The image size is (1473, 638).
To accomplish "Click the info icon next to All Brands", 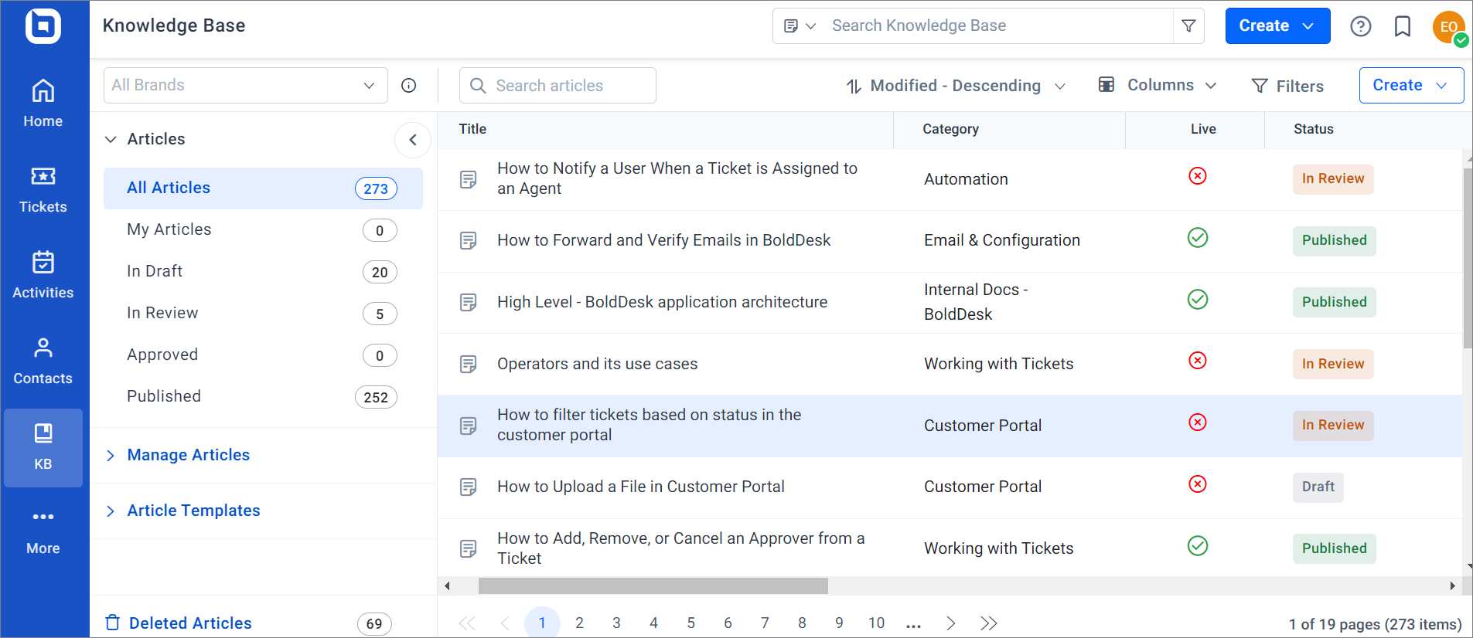I will [409, 86].
